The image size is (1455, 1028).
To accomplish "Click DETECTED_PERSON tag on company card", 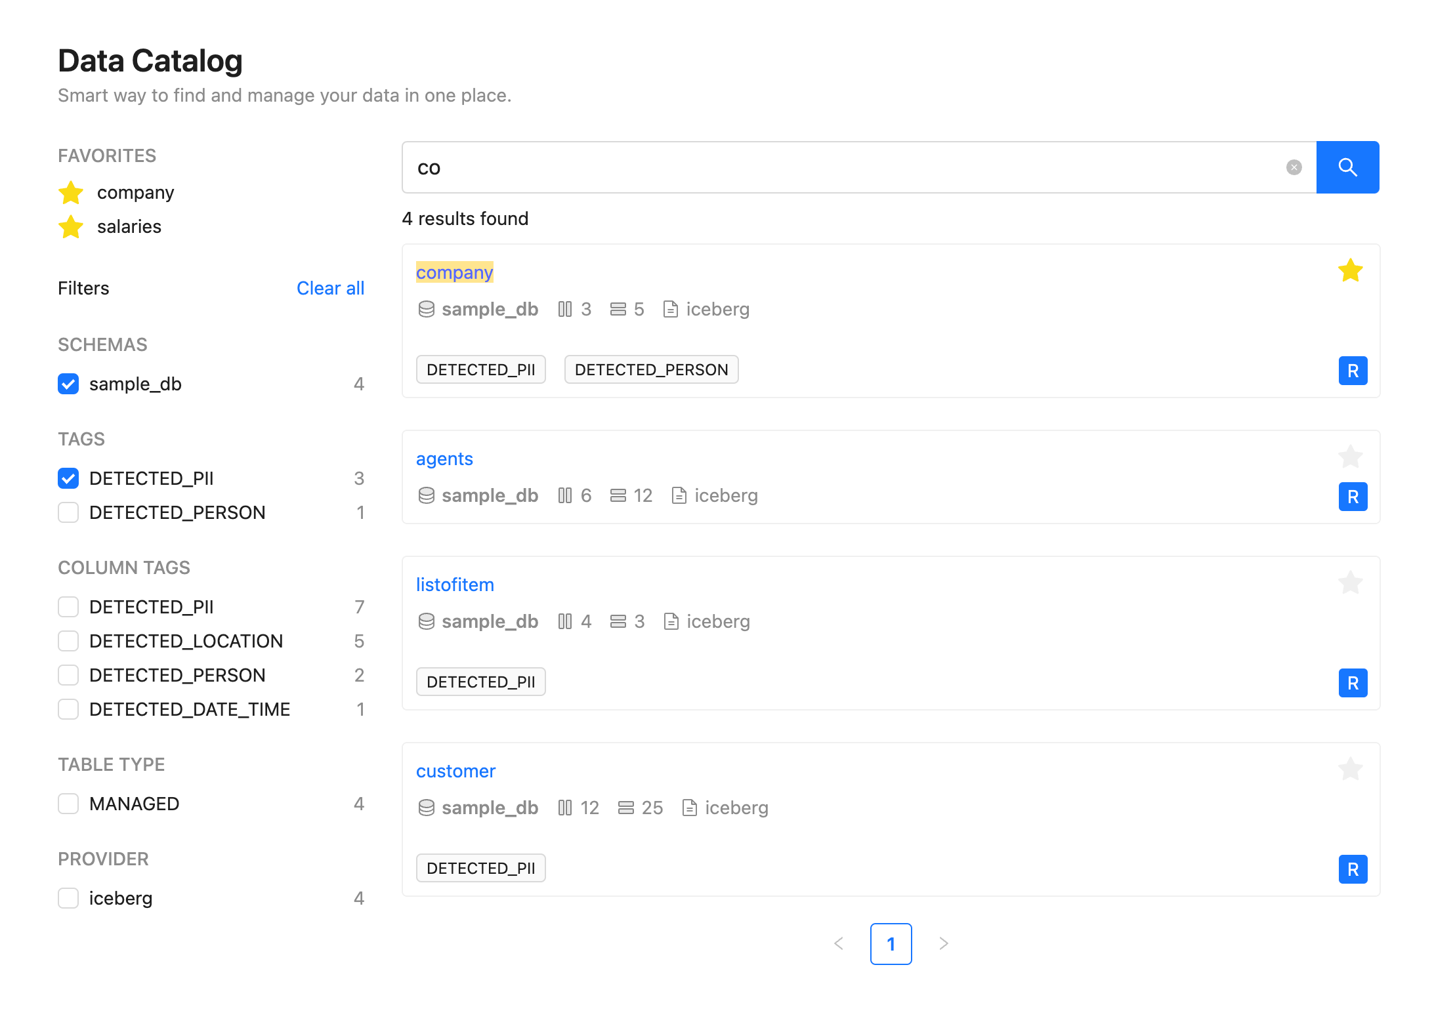I will [652, 369].
